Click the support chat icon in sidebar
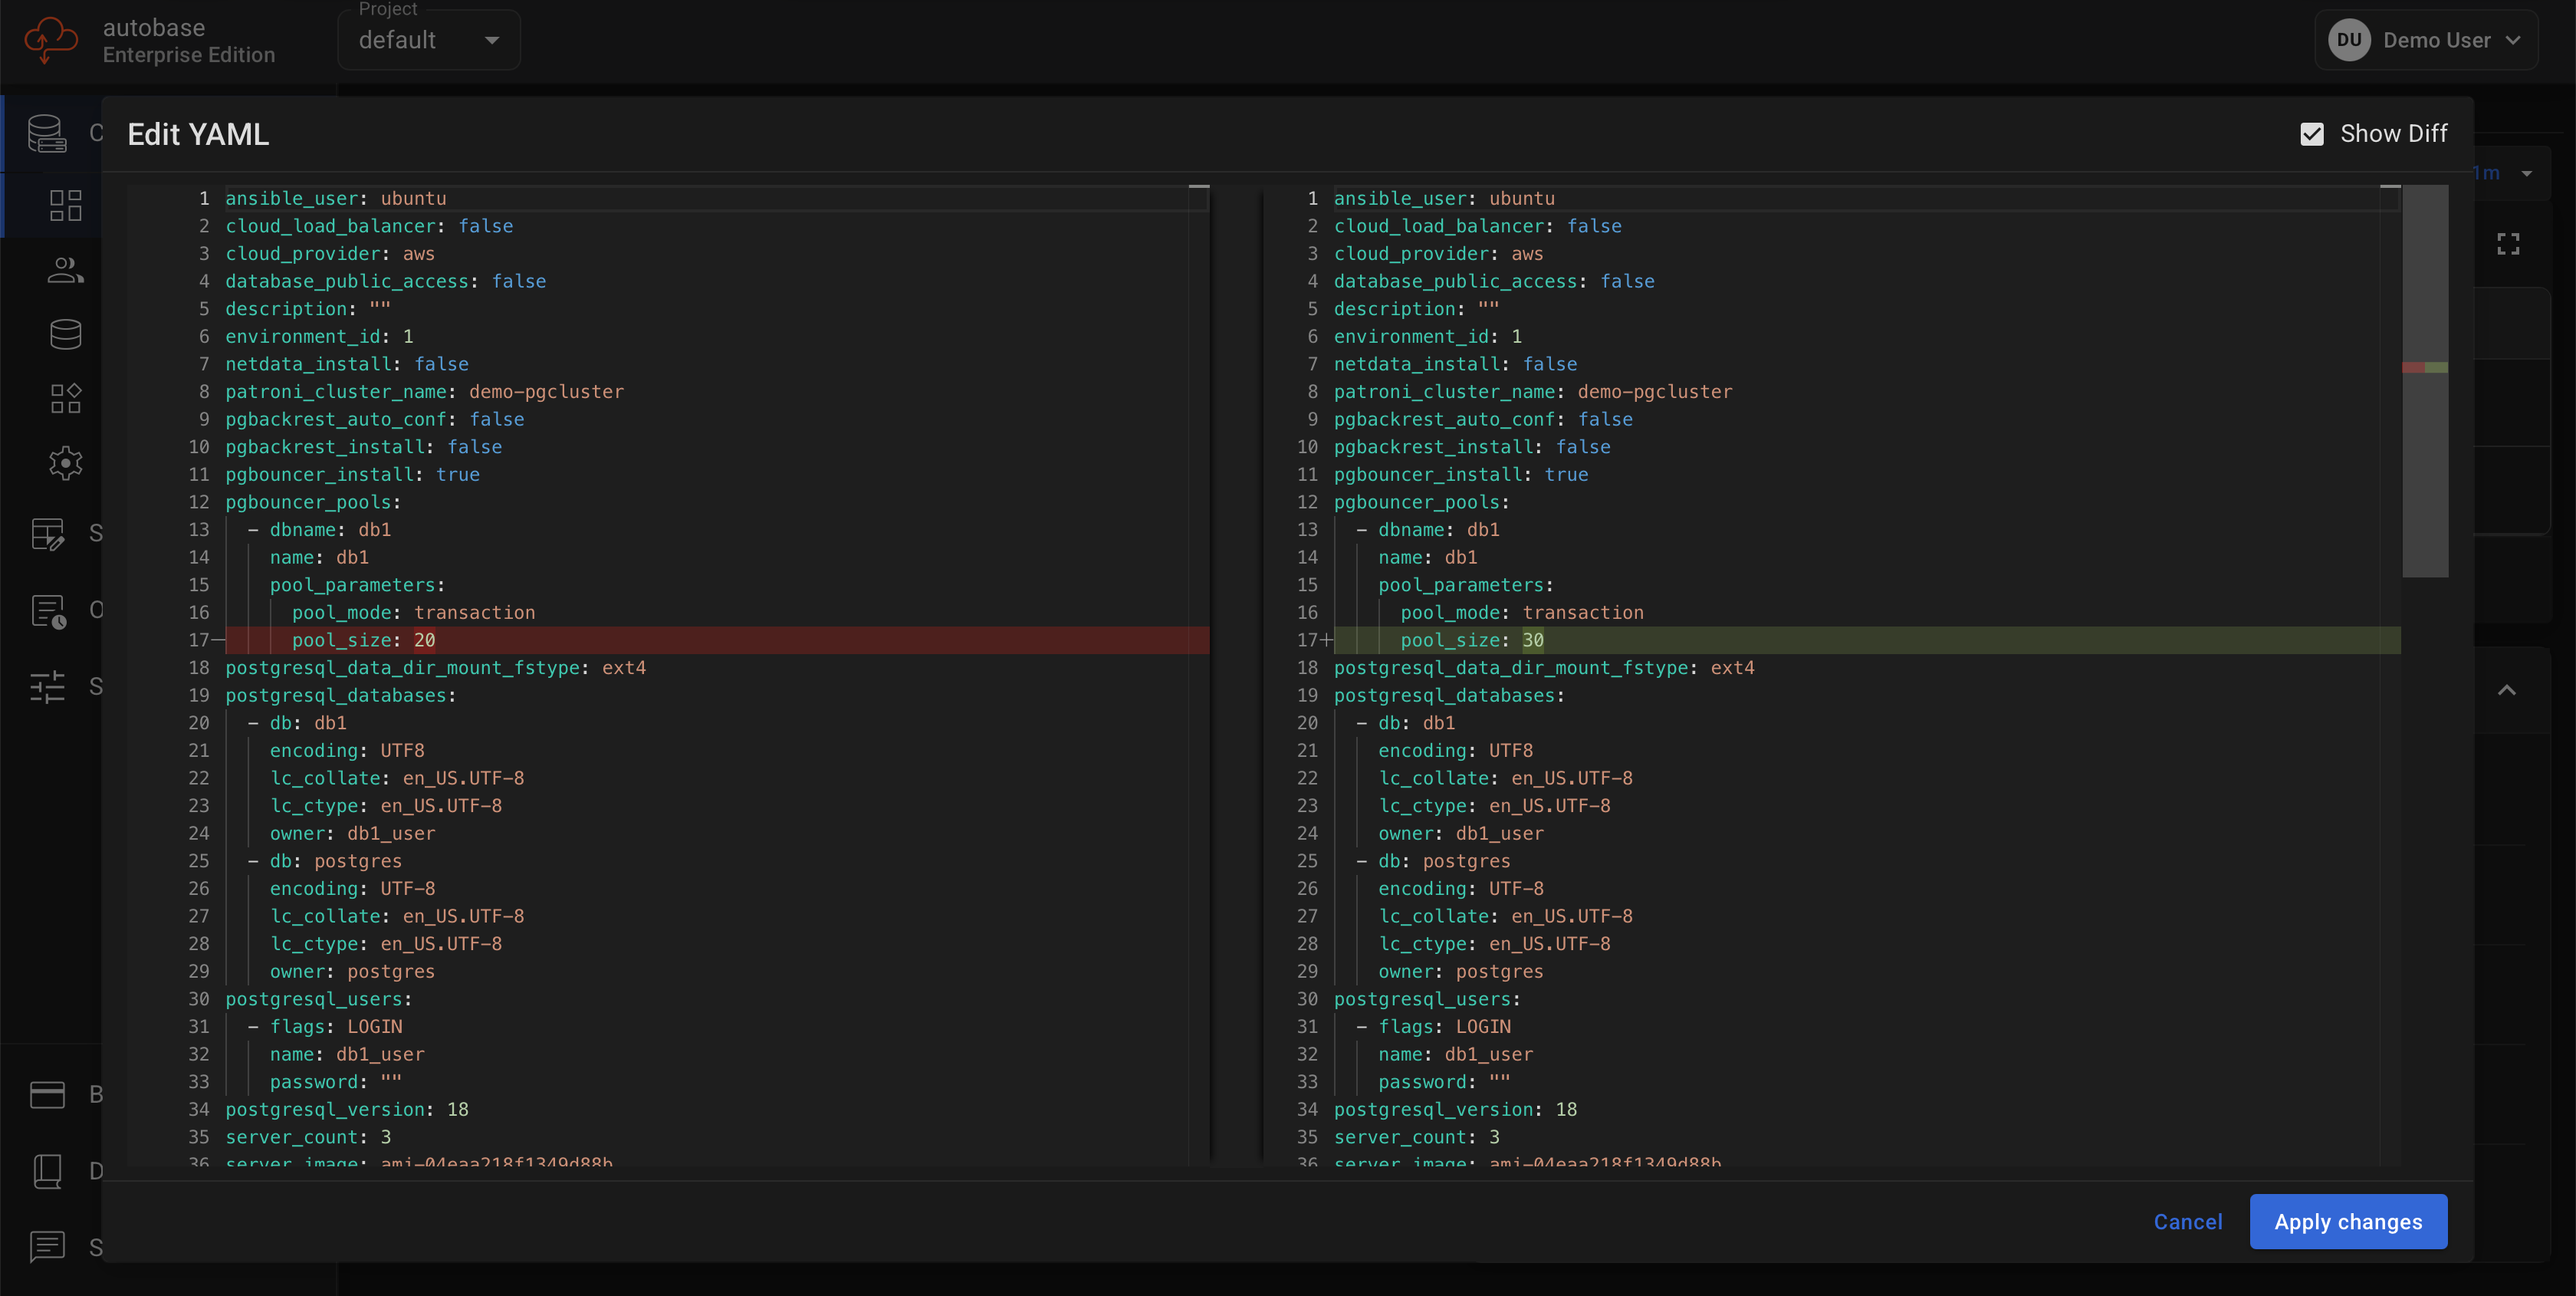Screen dimensions: 2576x1296 pyautogui.click(x=47, y=1247)
